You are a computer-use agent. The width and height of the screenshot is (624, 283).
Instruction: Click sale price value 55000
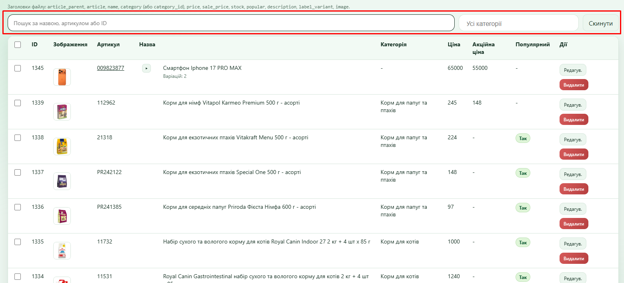[480, 68]
